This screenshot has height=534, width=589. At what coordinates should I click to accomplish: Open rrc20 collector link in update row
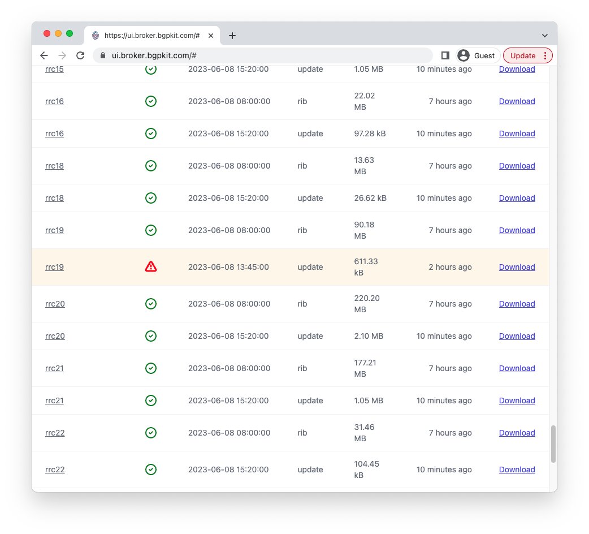(55, 337)
